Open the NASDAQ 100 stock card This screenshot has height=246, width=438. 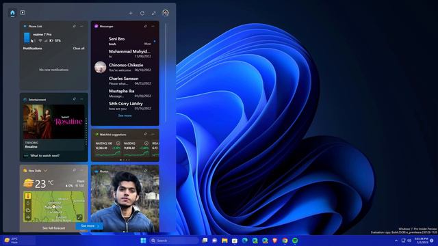tap(108, 149)
